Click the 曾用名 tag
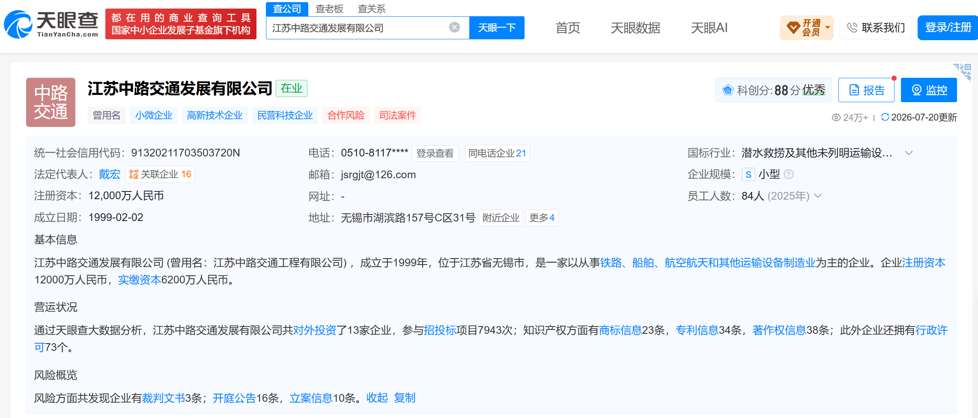978x418 pixels. 107,115
